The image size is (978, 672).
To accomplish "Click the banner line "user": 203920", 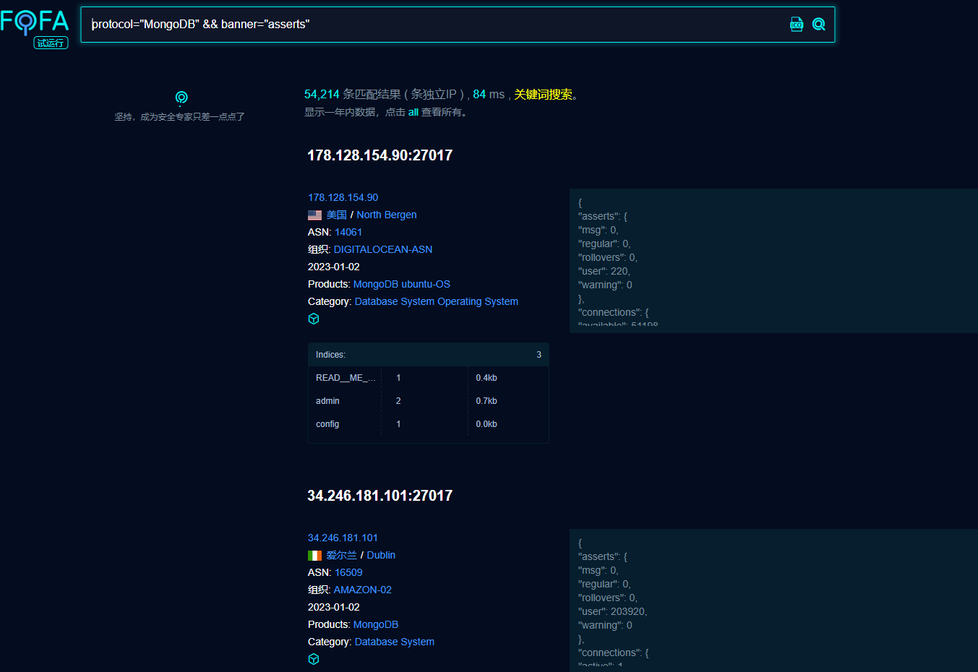I will (613, 611).
